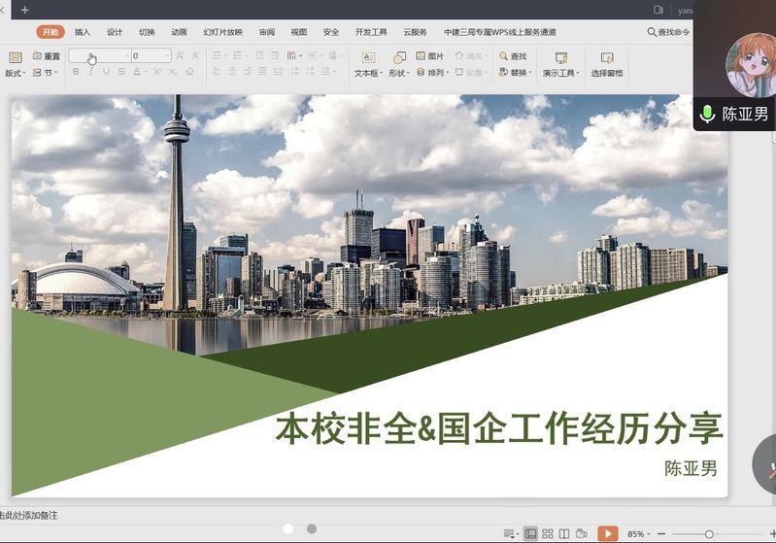The height and width of the screenshot is (543, 776).
Task: Insert a text box from ribbon
Action: click(x=368, y=64)
